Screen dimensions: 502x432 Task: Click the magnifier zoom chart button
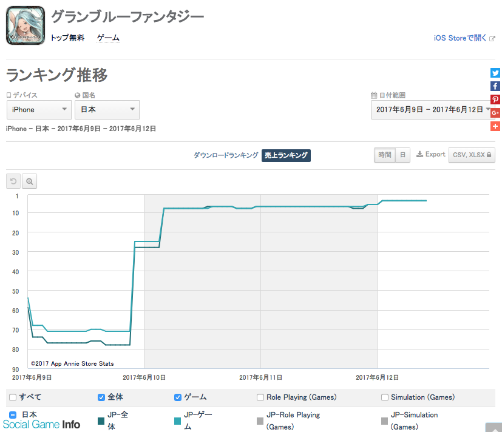click(x=30, y=181)
